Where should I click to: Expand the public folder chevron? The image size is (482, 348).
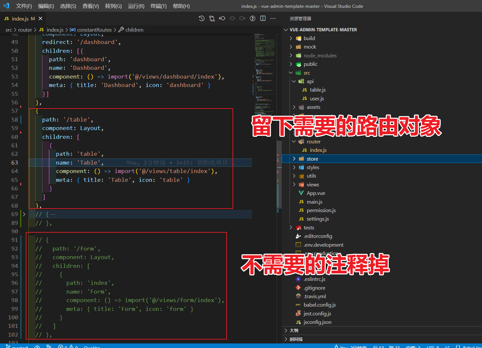tap(291, 64)
